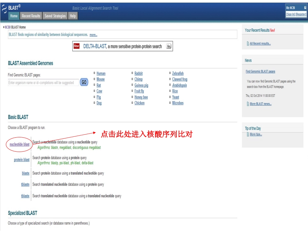Open the tblastx program link
Image resolution: width=308 pixels, height=231 pixels.
point(25,196)
